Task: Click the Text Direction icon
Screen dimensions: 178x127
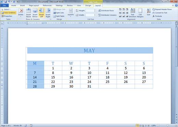Action: click(133, 11)
